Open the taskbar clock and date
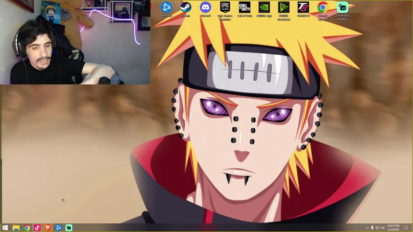 click(x=393, y=228)
